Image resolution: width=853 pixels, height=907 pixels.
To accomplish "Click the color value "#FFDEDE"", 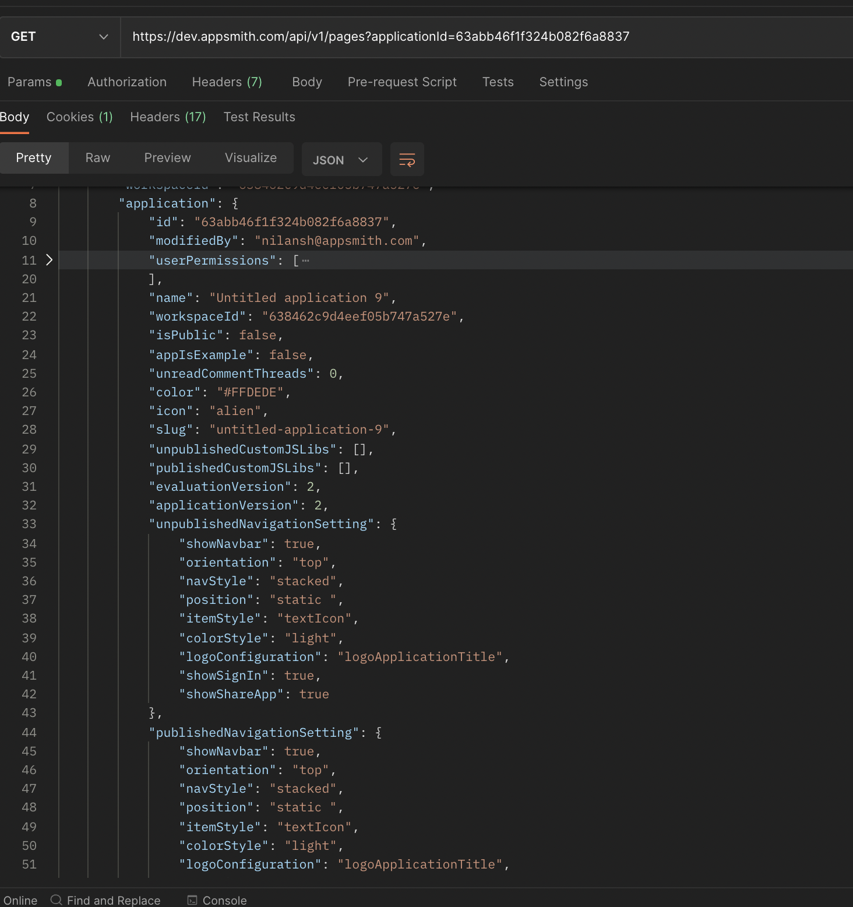I will pyautogui.click(x=251, y=392).
